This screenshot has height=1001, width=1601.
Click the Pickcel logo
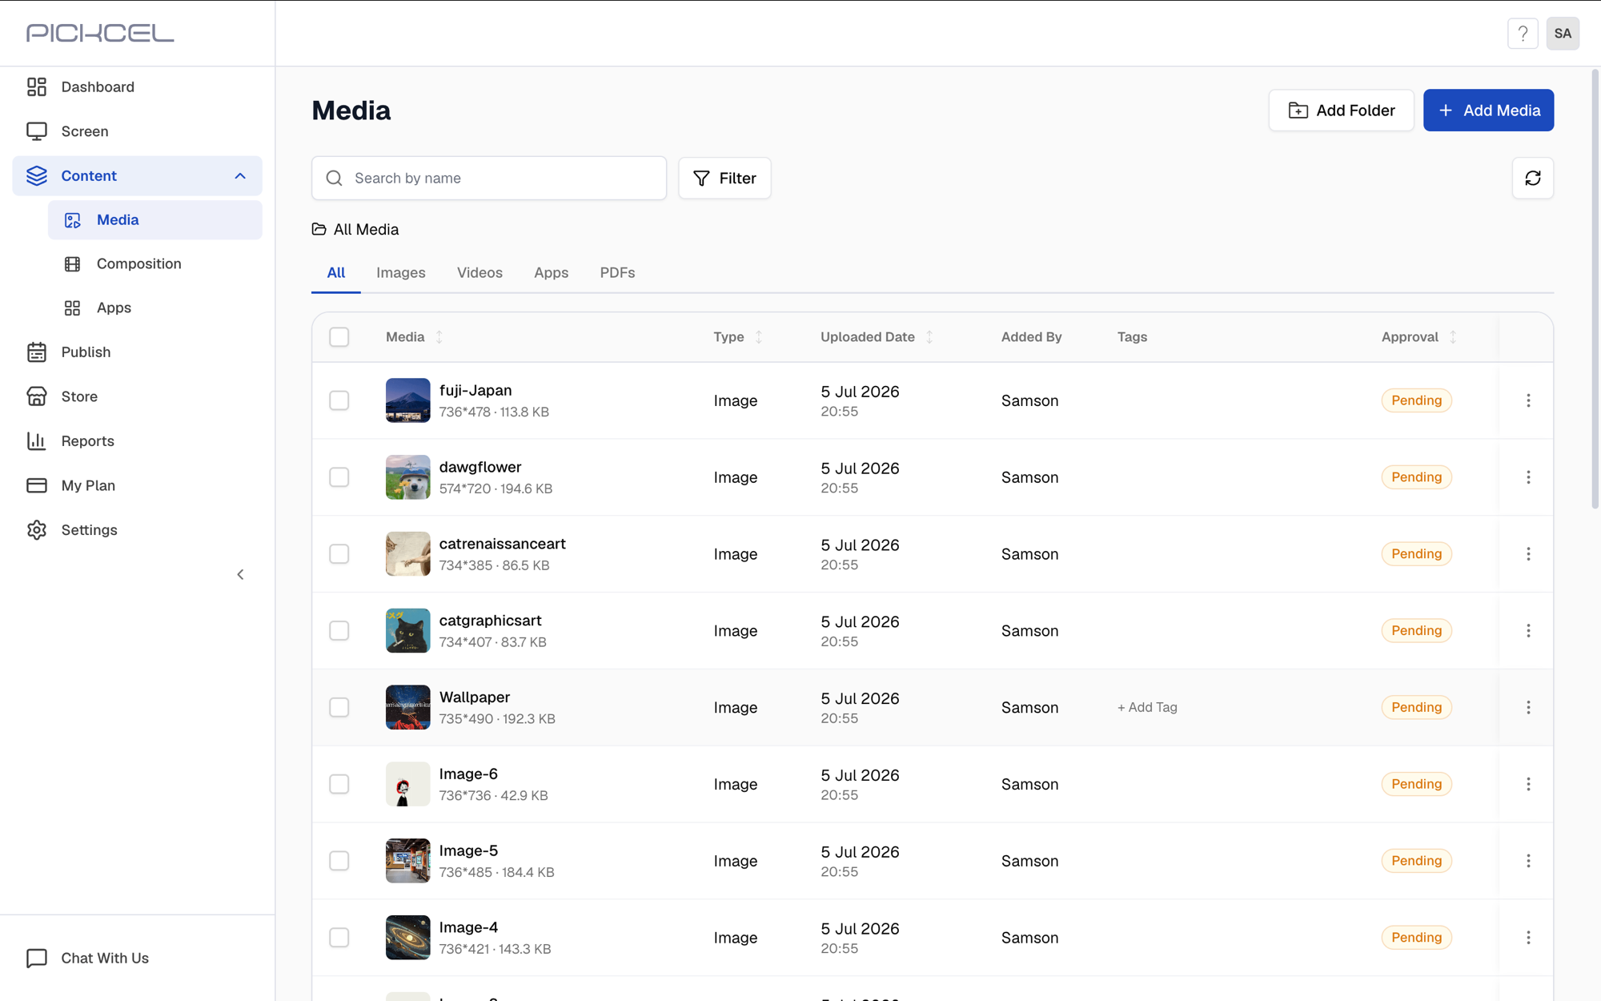(x=100, y=33)
